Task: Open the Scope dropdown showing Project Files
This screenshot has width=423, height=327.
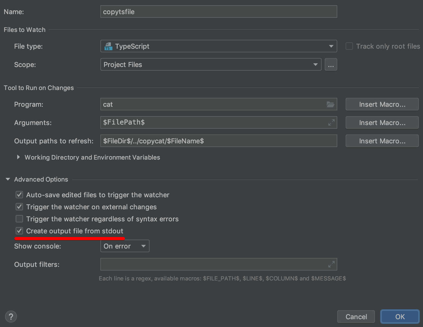Action: (x=210, y=65)
